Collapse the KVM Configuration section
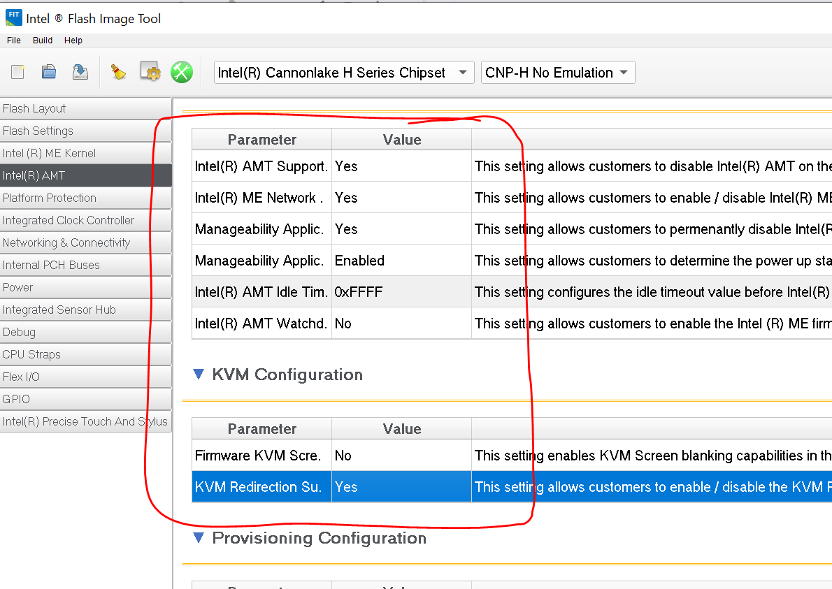This screenshot has height=589, width=832. [x=199, y=375]
